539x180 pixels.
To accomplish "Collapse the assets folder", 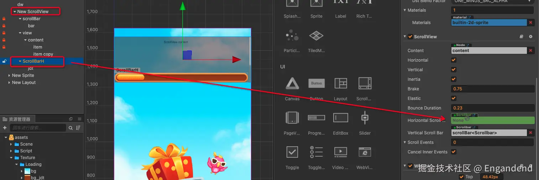I will (x=6, y=137).
